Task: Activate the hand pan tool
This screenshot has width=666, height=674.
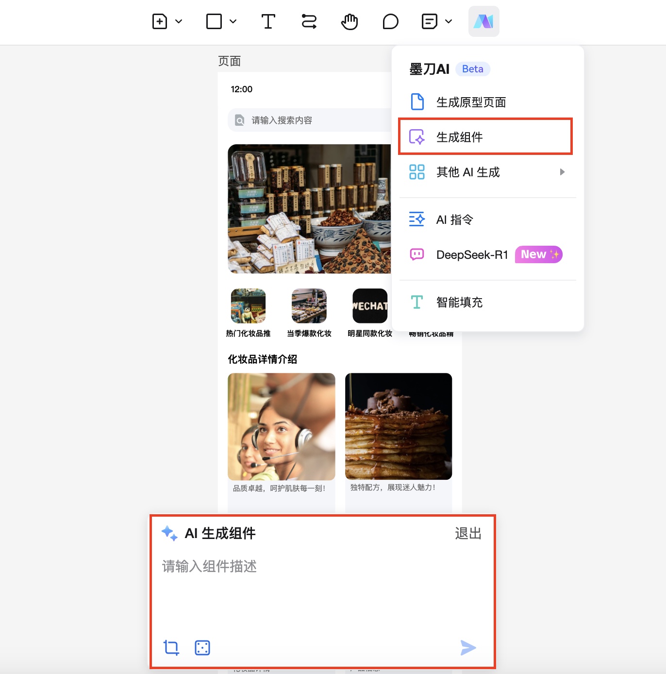Action: click(350, 21)
